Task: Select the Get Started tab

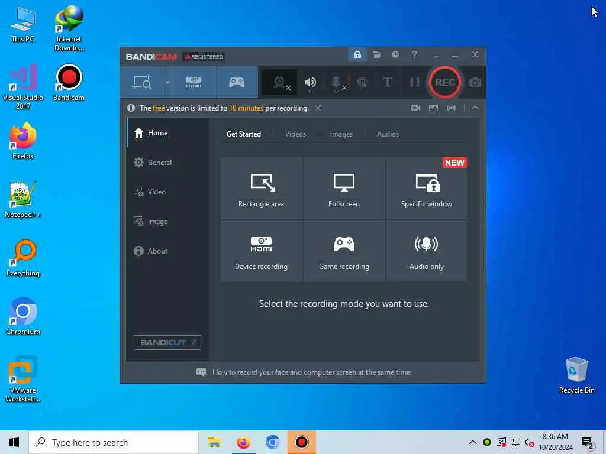Action: pos(243,134)
